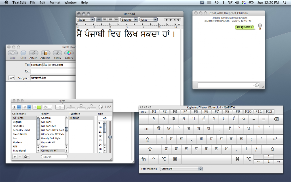Click the smiley icon in chat window

(257, 85)
